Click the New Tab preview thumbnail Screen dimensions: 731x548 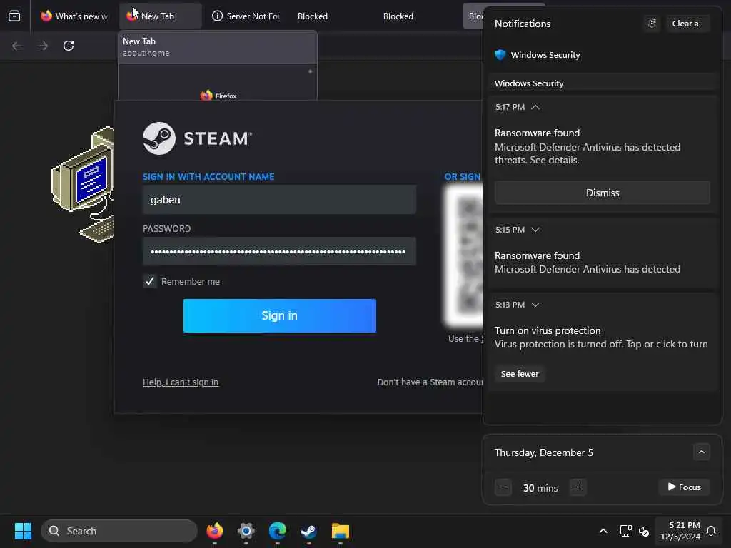pos(218,83)
